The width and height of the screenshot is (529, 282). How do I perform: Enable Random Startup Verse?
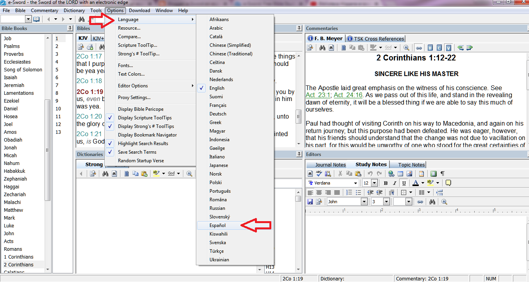click(x=141, y=161)
